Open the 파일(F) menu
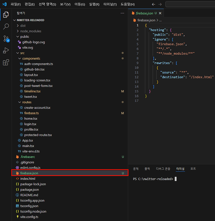 point(16,4)
